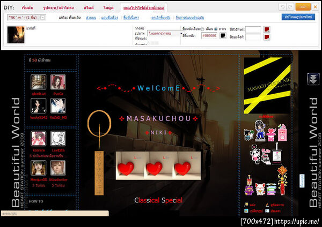This screenshot has height=227, width=322.
Task: Open RiuZeD_MD's avatar
Action: point(58,105)
